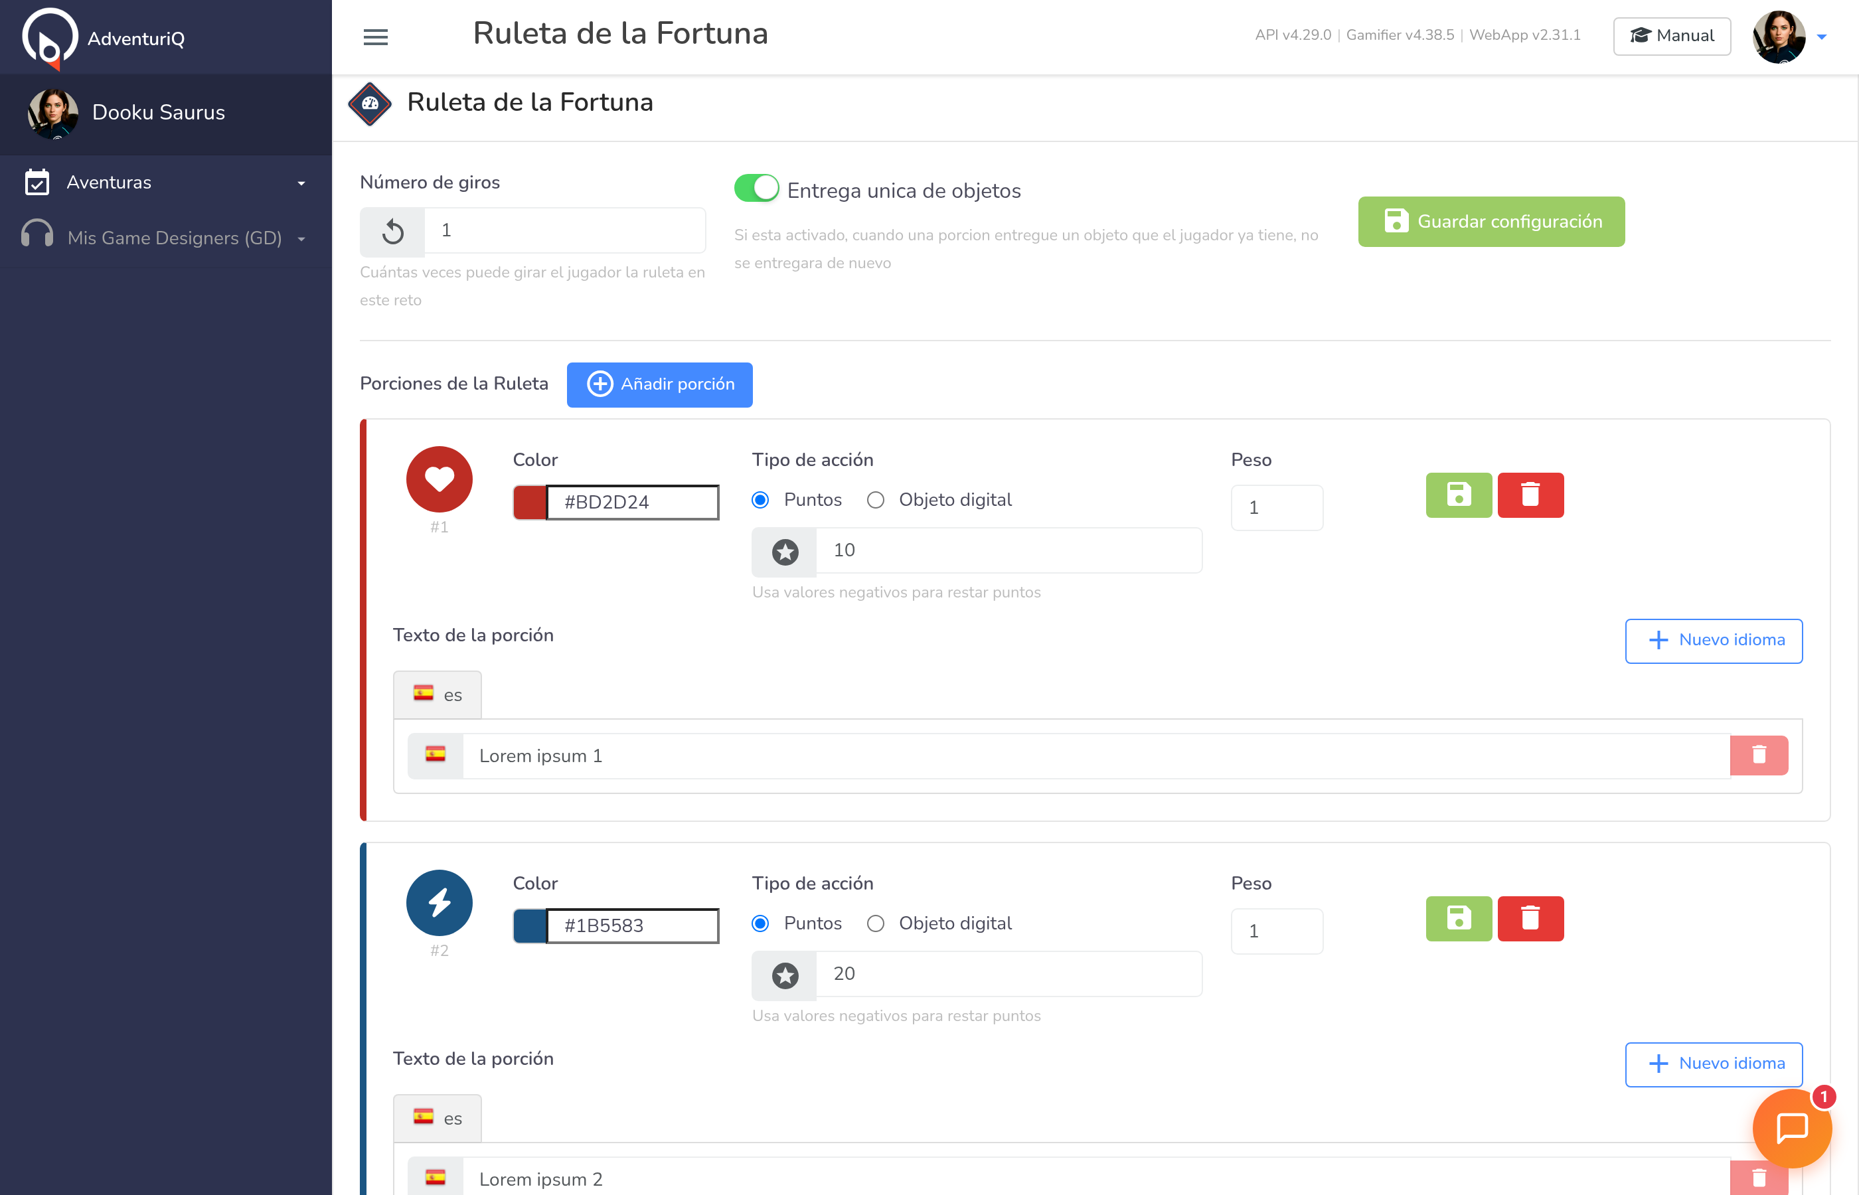This screenshot has width=1859, height=1195.
Task: Click the points field containing 10
Action: pos(1009,551)
